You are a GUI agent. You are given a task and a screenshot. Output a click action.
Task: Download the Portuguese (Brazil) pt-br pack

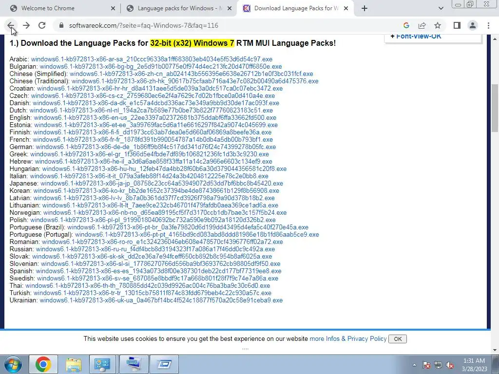pos(188,227)
